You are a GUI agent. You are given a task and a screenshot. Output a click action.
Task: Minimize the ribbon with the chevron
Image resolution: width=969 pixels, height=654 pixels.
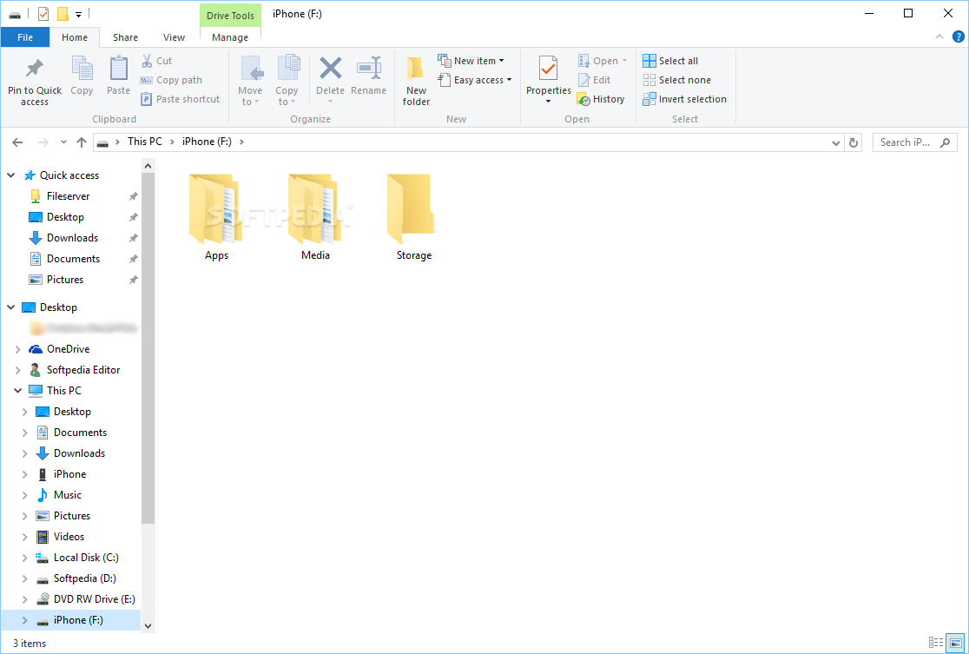939,37
